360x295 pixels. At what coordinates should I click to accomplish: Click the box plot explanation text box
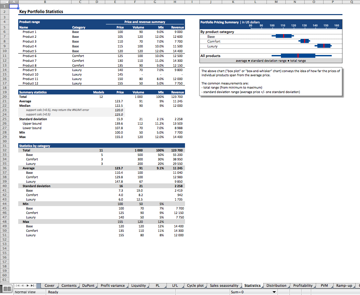[x=271, y=82]
